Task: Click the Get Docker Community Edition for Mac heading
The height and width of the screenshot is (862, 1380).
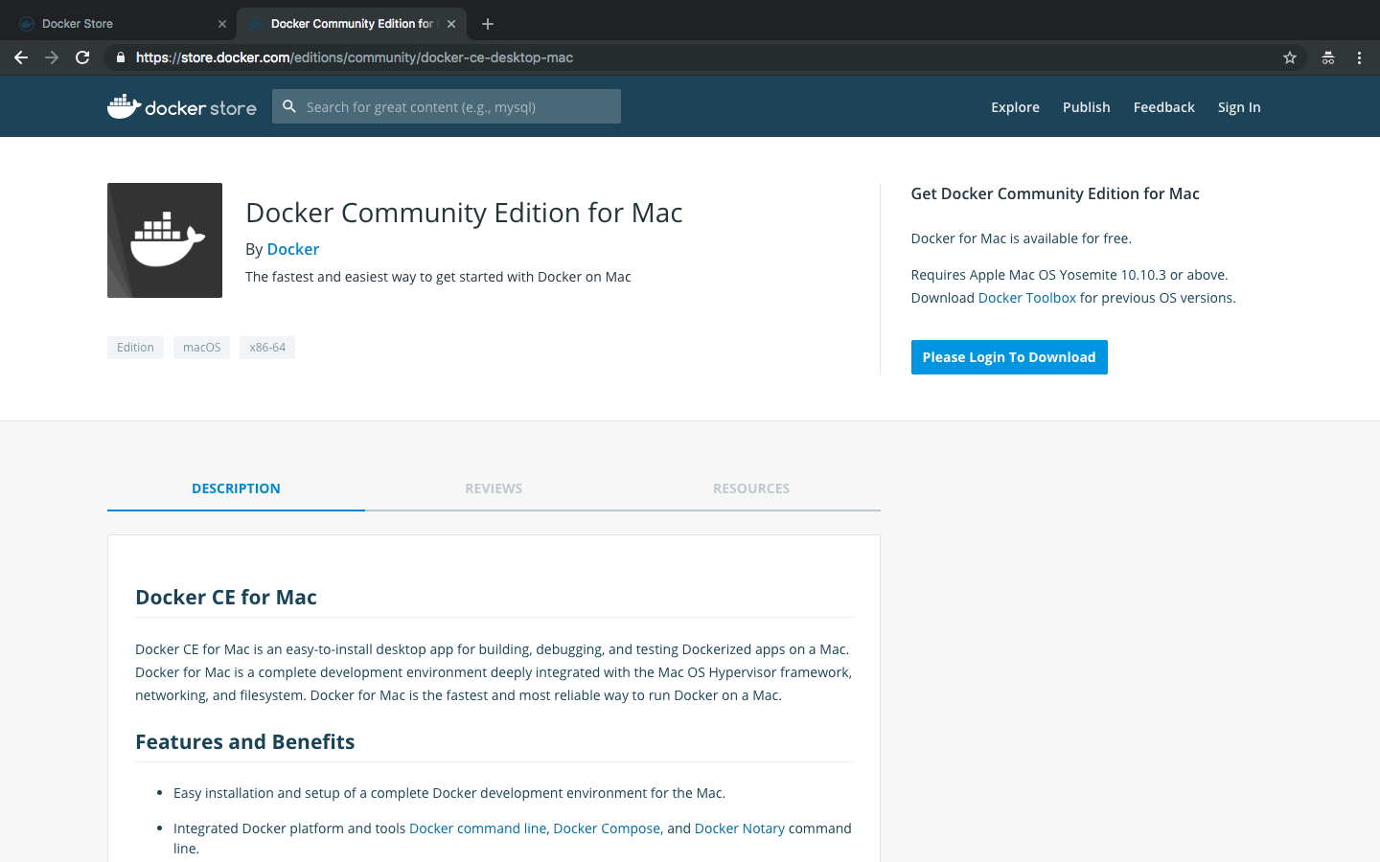Action: (1055, 193)
